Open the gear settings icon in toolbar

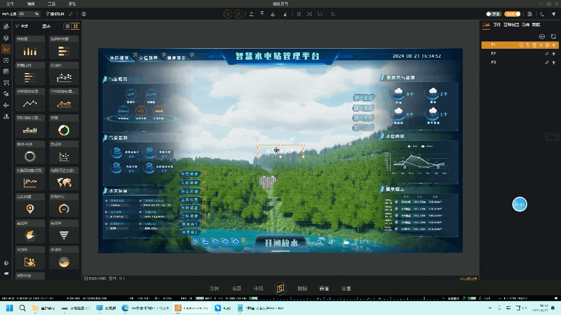tap(84, 14)
